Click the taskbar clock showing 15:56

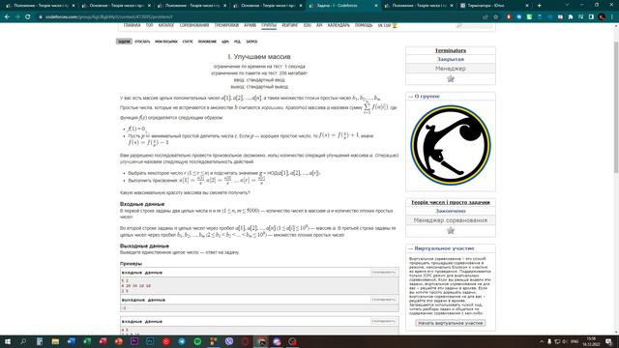pyautogui.click(x=591, y=341)
